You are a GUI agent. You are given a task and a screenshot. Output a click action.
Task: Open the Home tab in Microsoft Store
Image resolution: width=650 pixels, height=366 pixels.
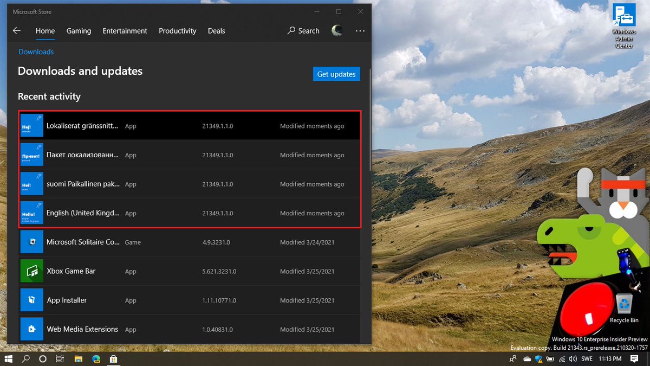pyautogui.click(x=45, y=31)
